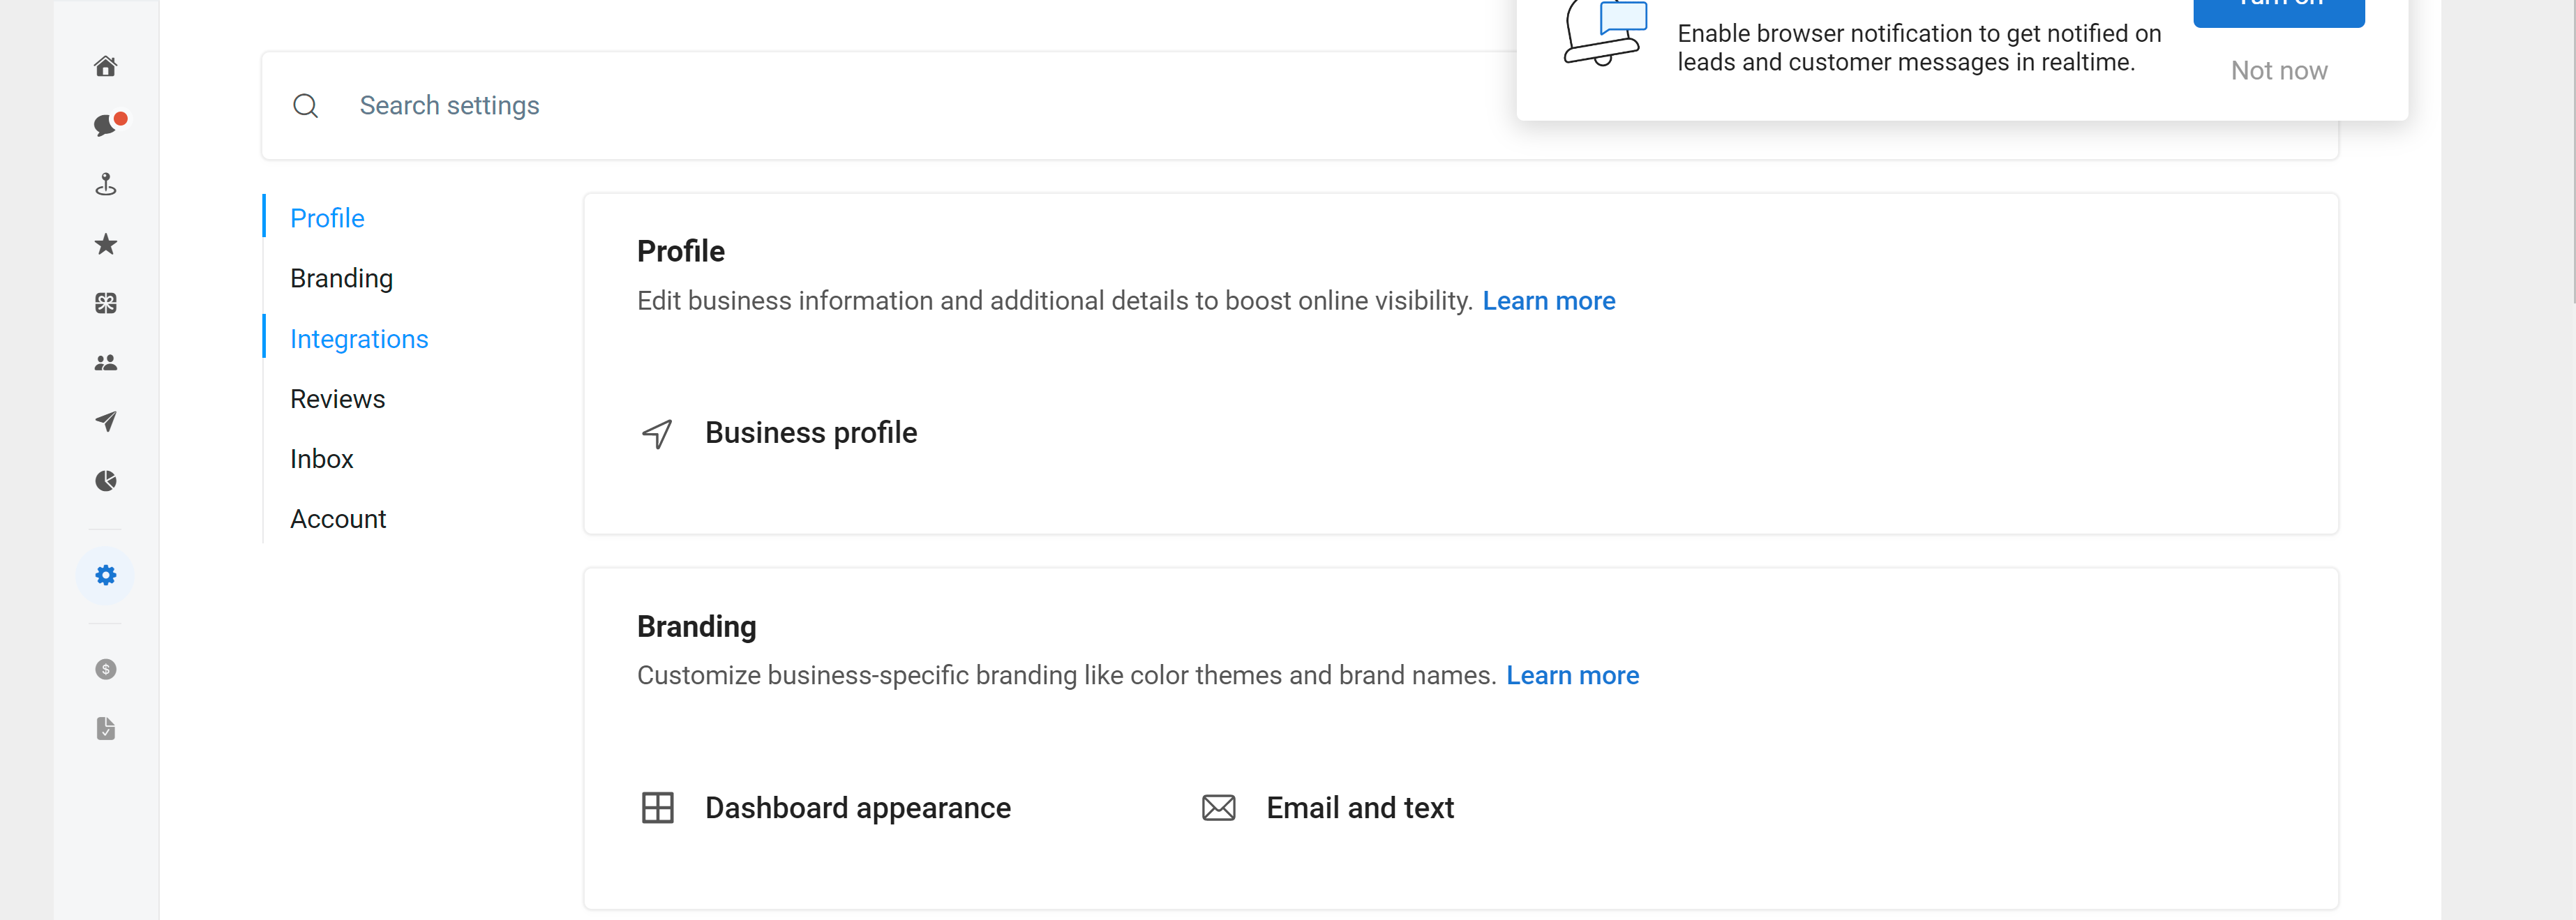The height and width of the screenshot is (920, 2576).
Task: Select Profile in settings navigation
Action: point(327,218)
